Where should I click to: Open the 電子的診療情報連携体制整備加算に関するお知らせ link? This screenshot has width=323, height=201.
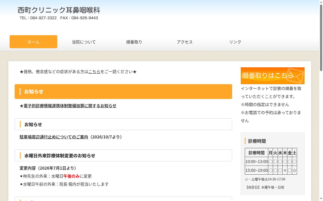coord(70,106)
